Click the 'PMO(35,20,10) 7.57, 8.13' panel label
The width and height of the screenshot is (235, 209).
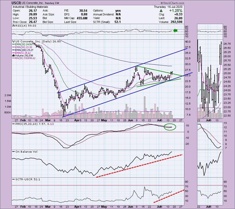[34, 124]
